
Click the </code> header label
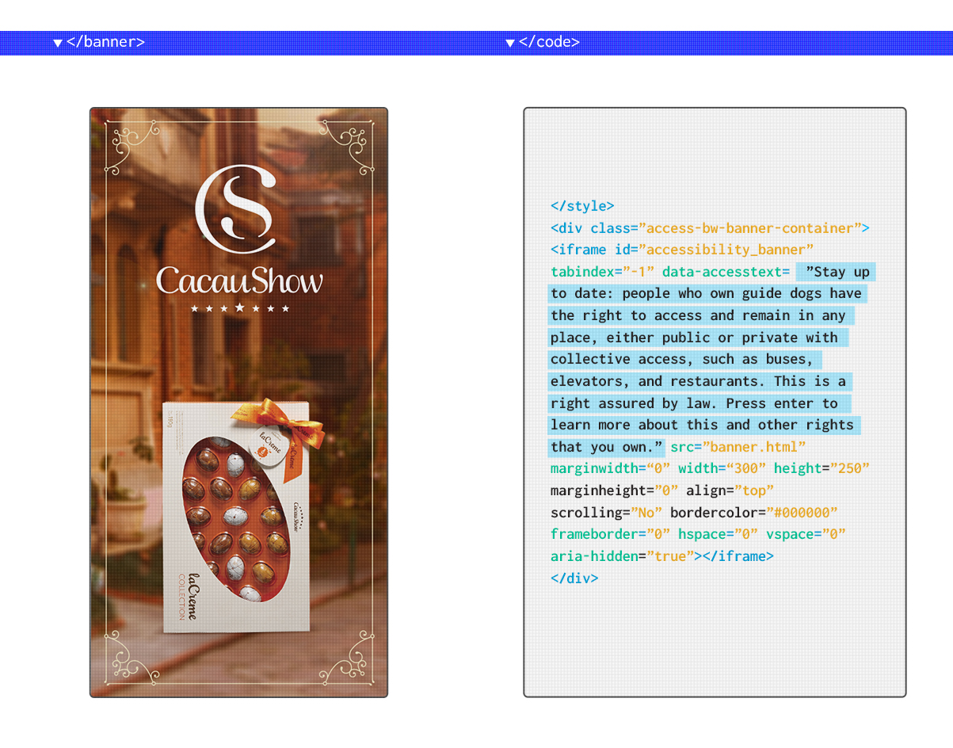(549, 42)
